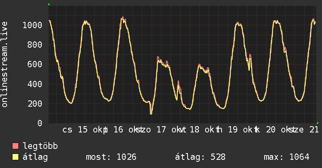Click the green arrow atop y-axis

pyautogui.click(x=49, y=4)
